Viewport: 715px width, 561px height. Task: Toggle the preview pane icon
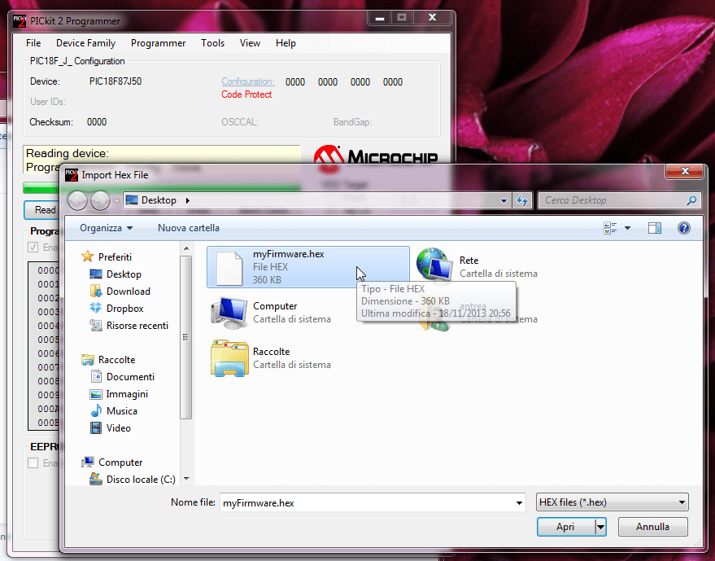655,229
